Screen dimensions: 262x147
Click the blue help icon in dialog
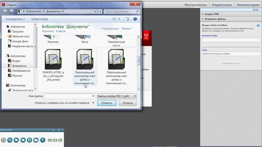tap(135, 19)
